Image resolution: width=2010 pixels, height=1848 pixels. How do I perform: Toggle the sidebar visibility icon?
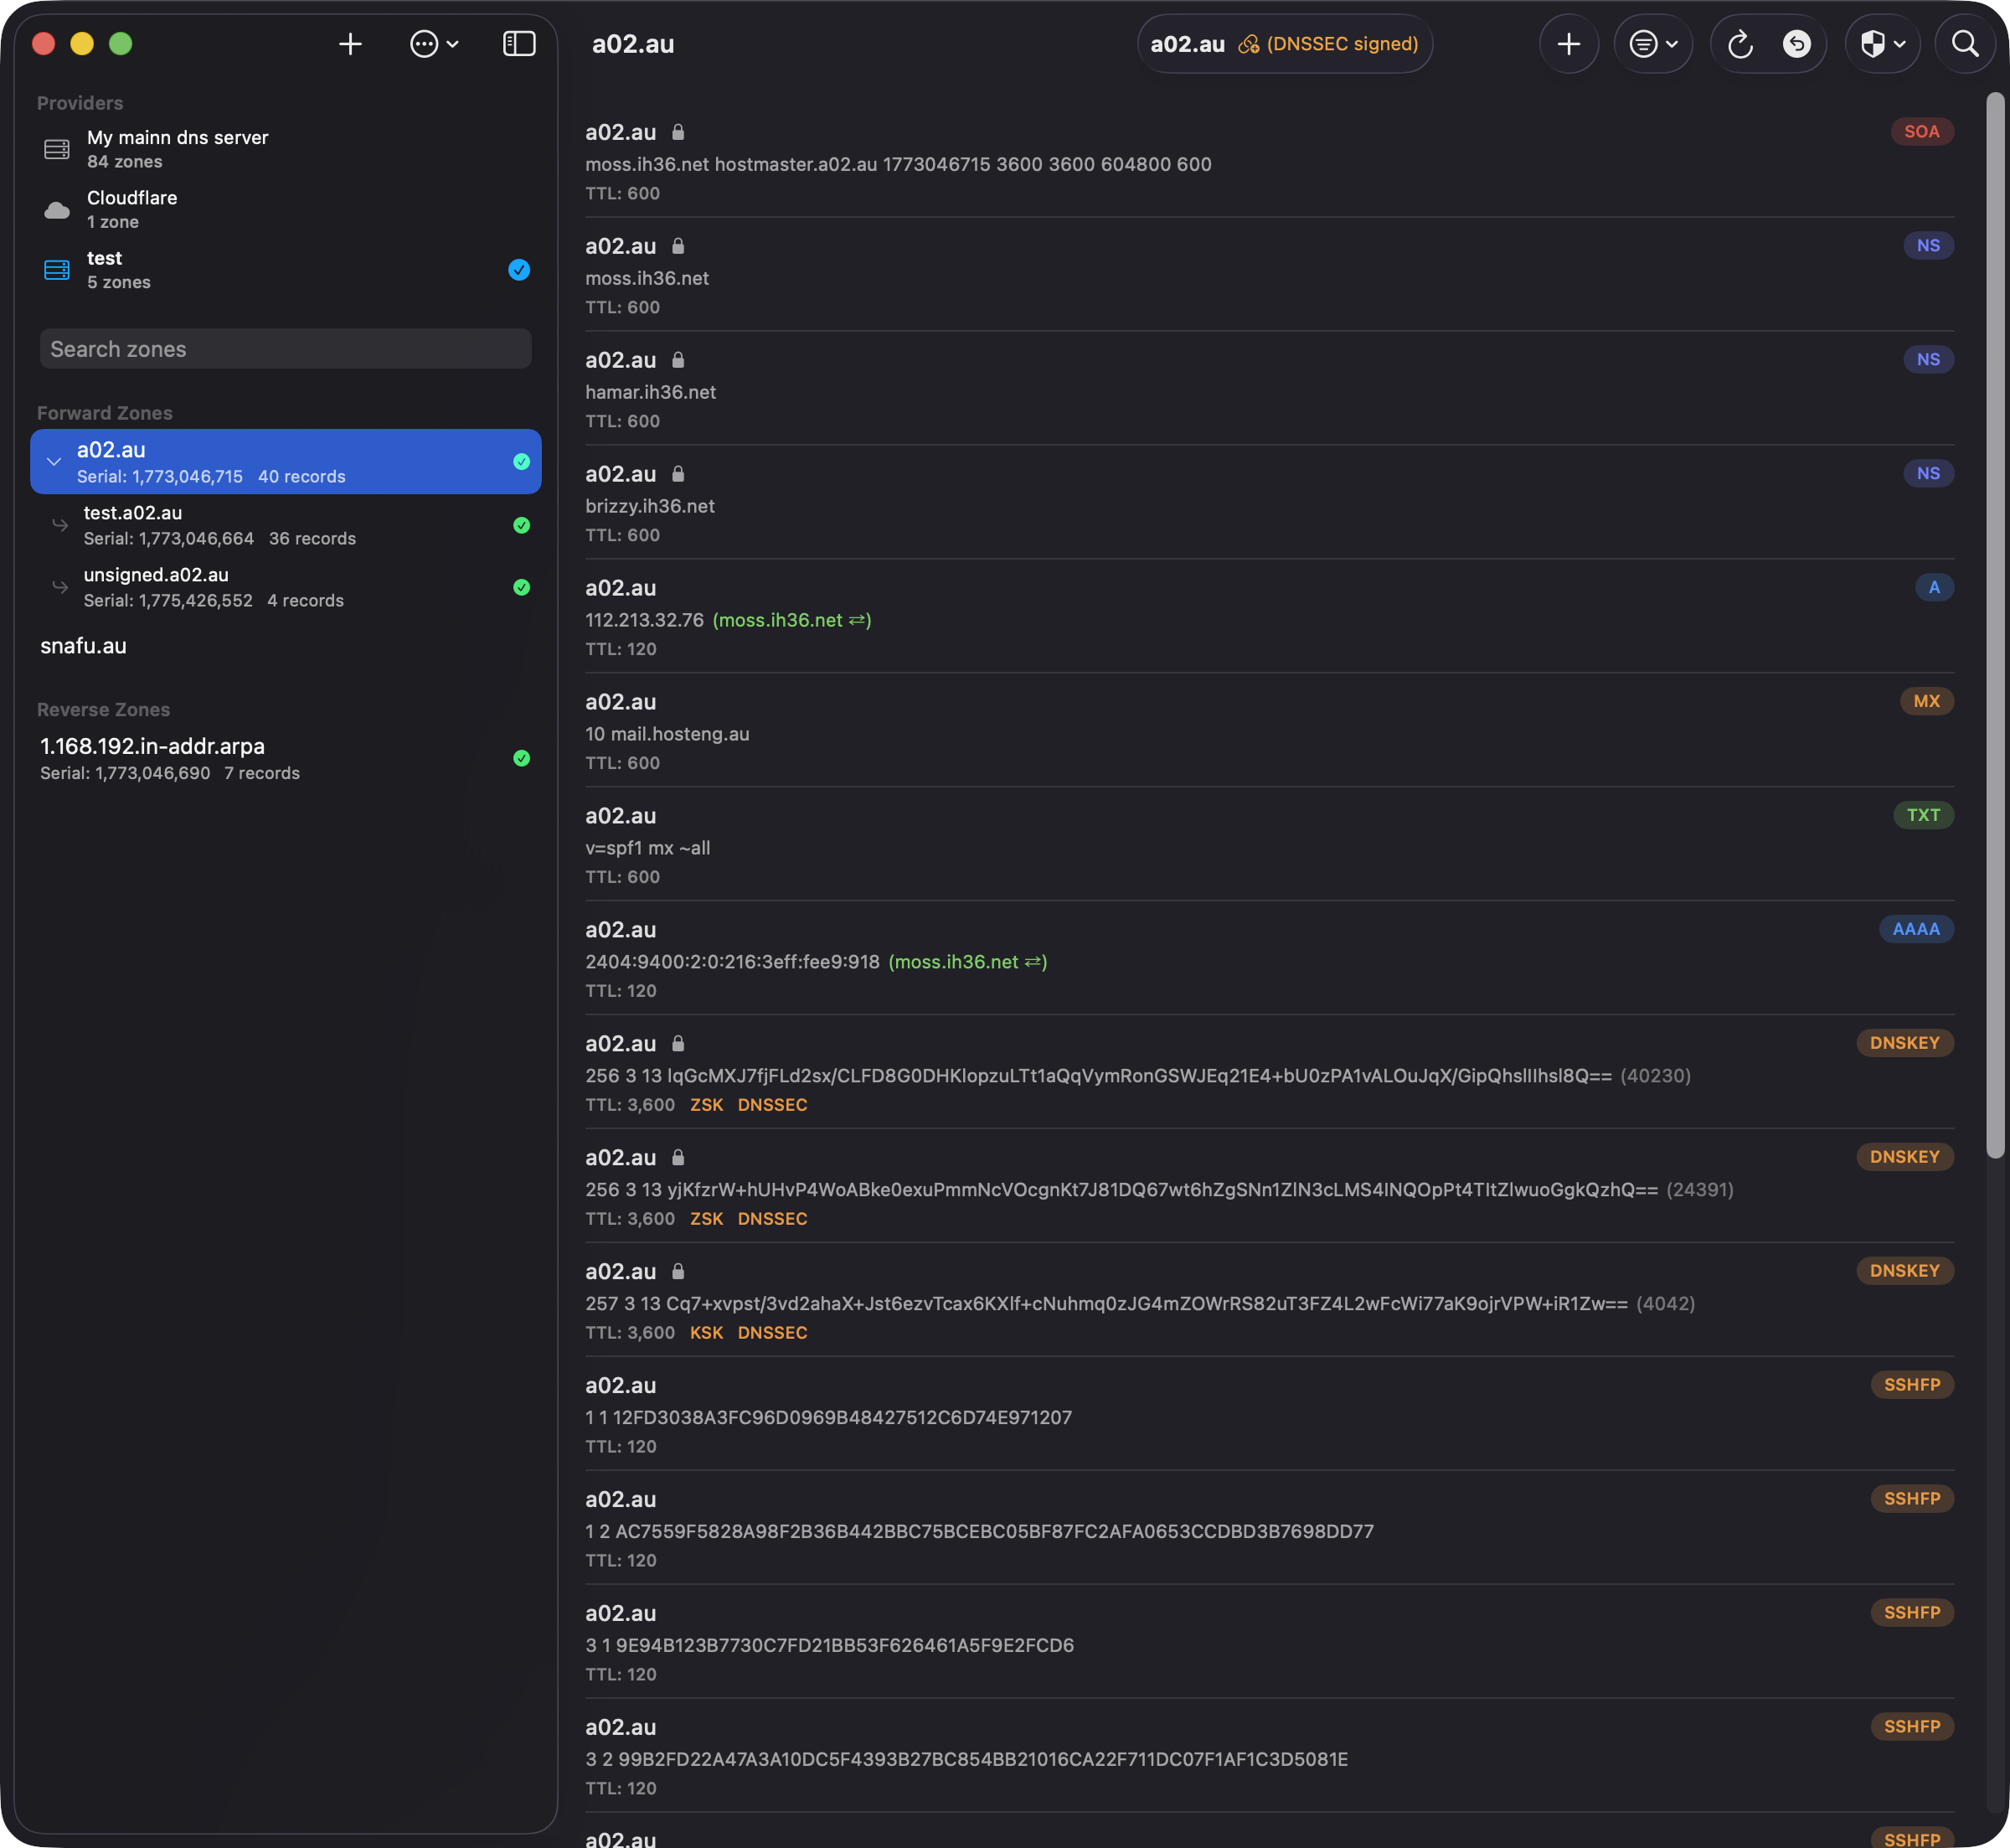(518, 44)
